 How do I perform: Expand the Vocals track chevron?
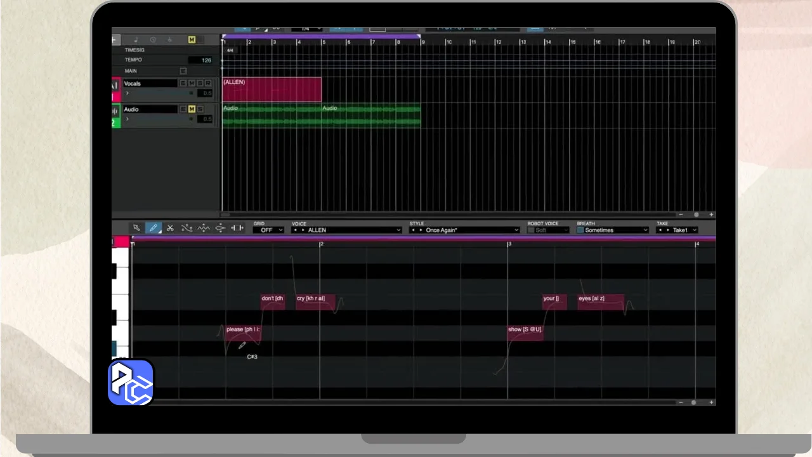128,93
